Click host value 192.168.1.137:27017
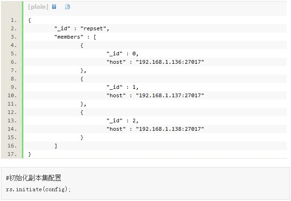The image size is (291, 201). tap(170, 95)
